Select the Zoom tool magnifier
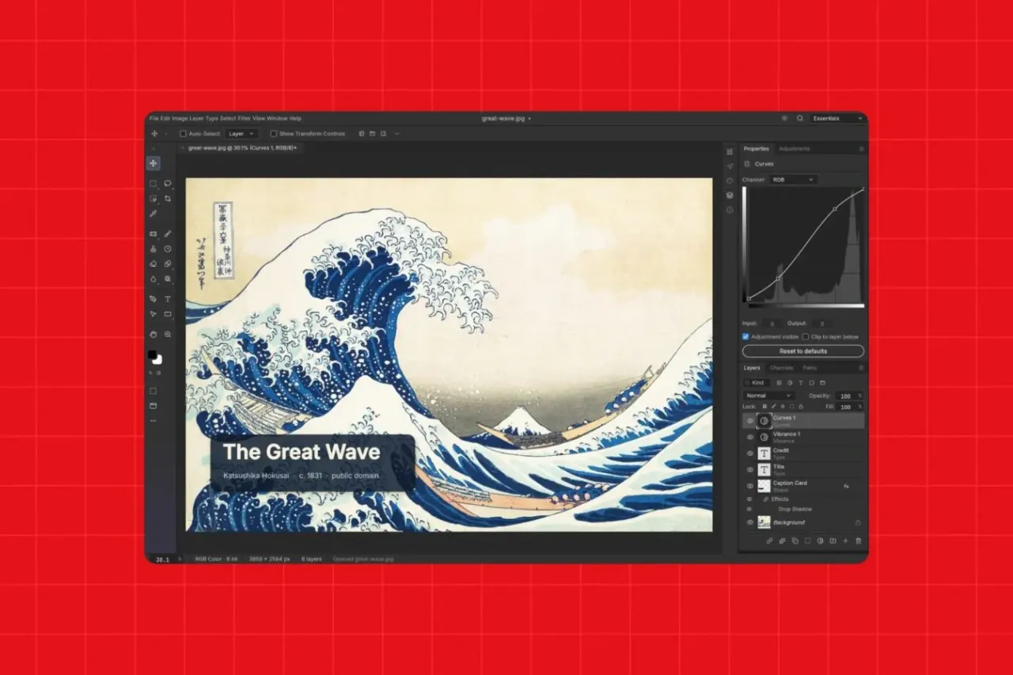The height and width of the screenshot is (675, 1013). [168, 335]
